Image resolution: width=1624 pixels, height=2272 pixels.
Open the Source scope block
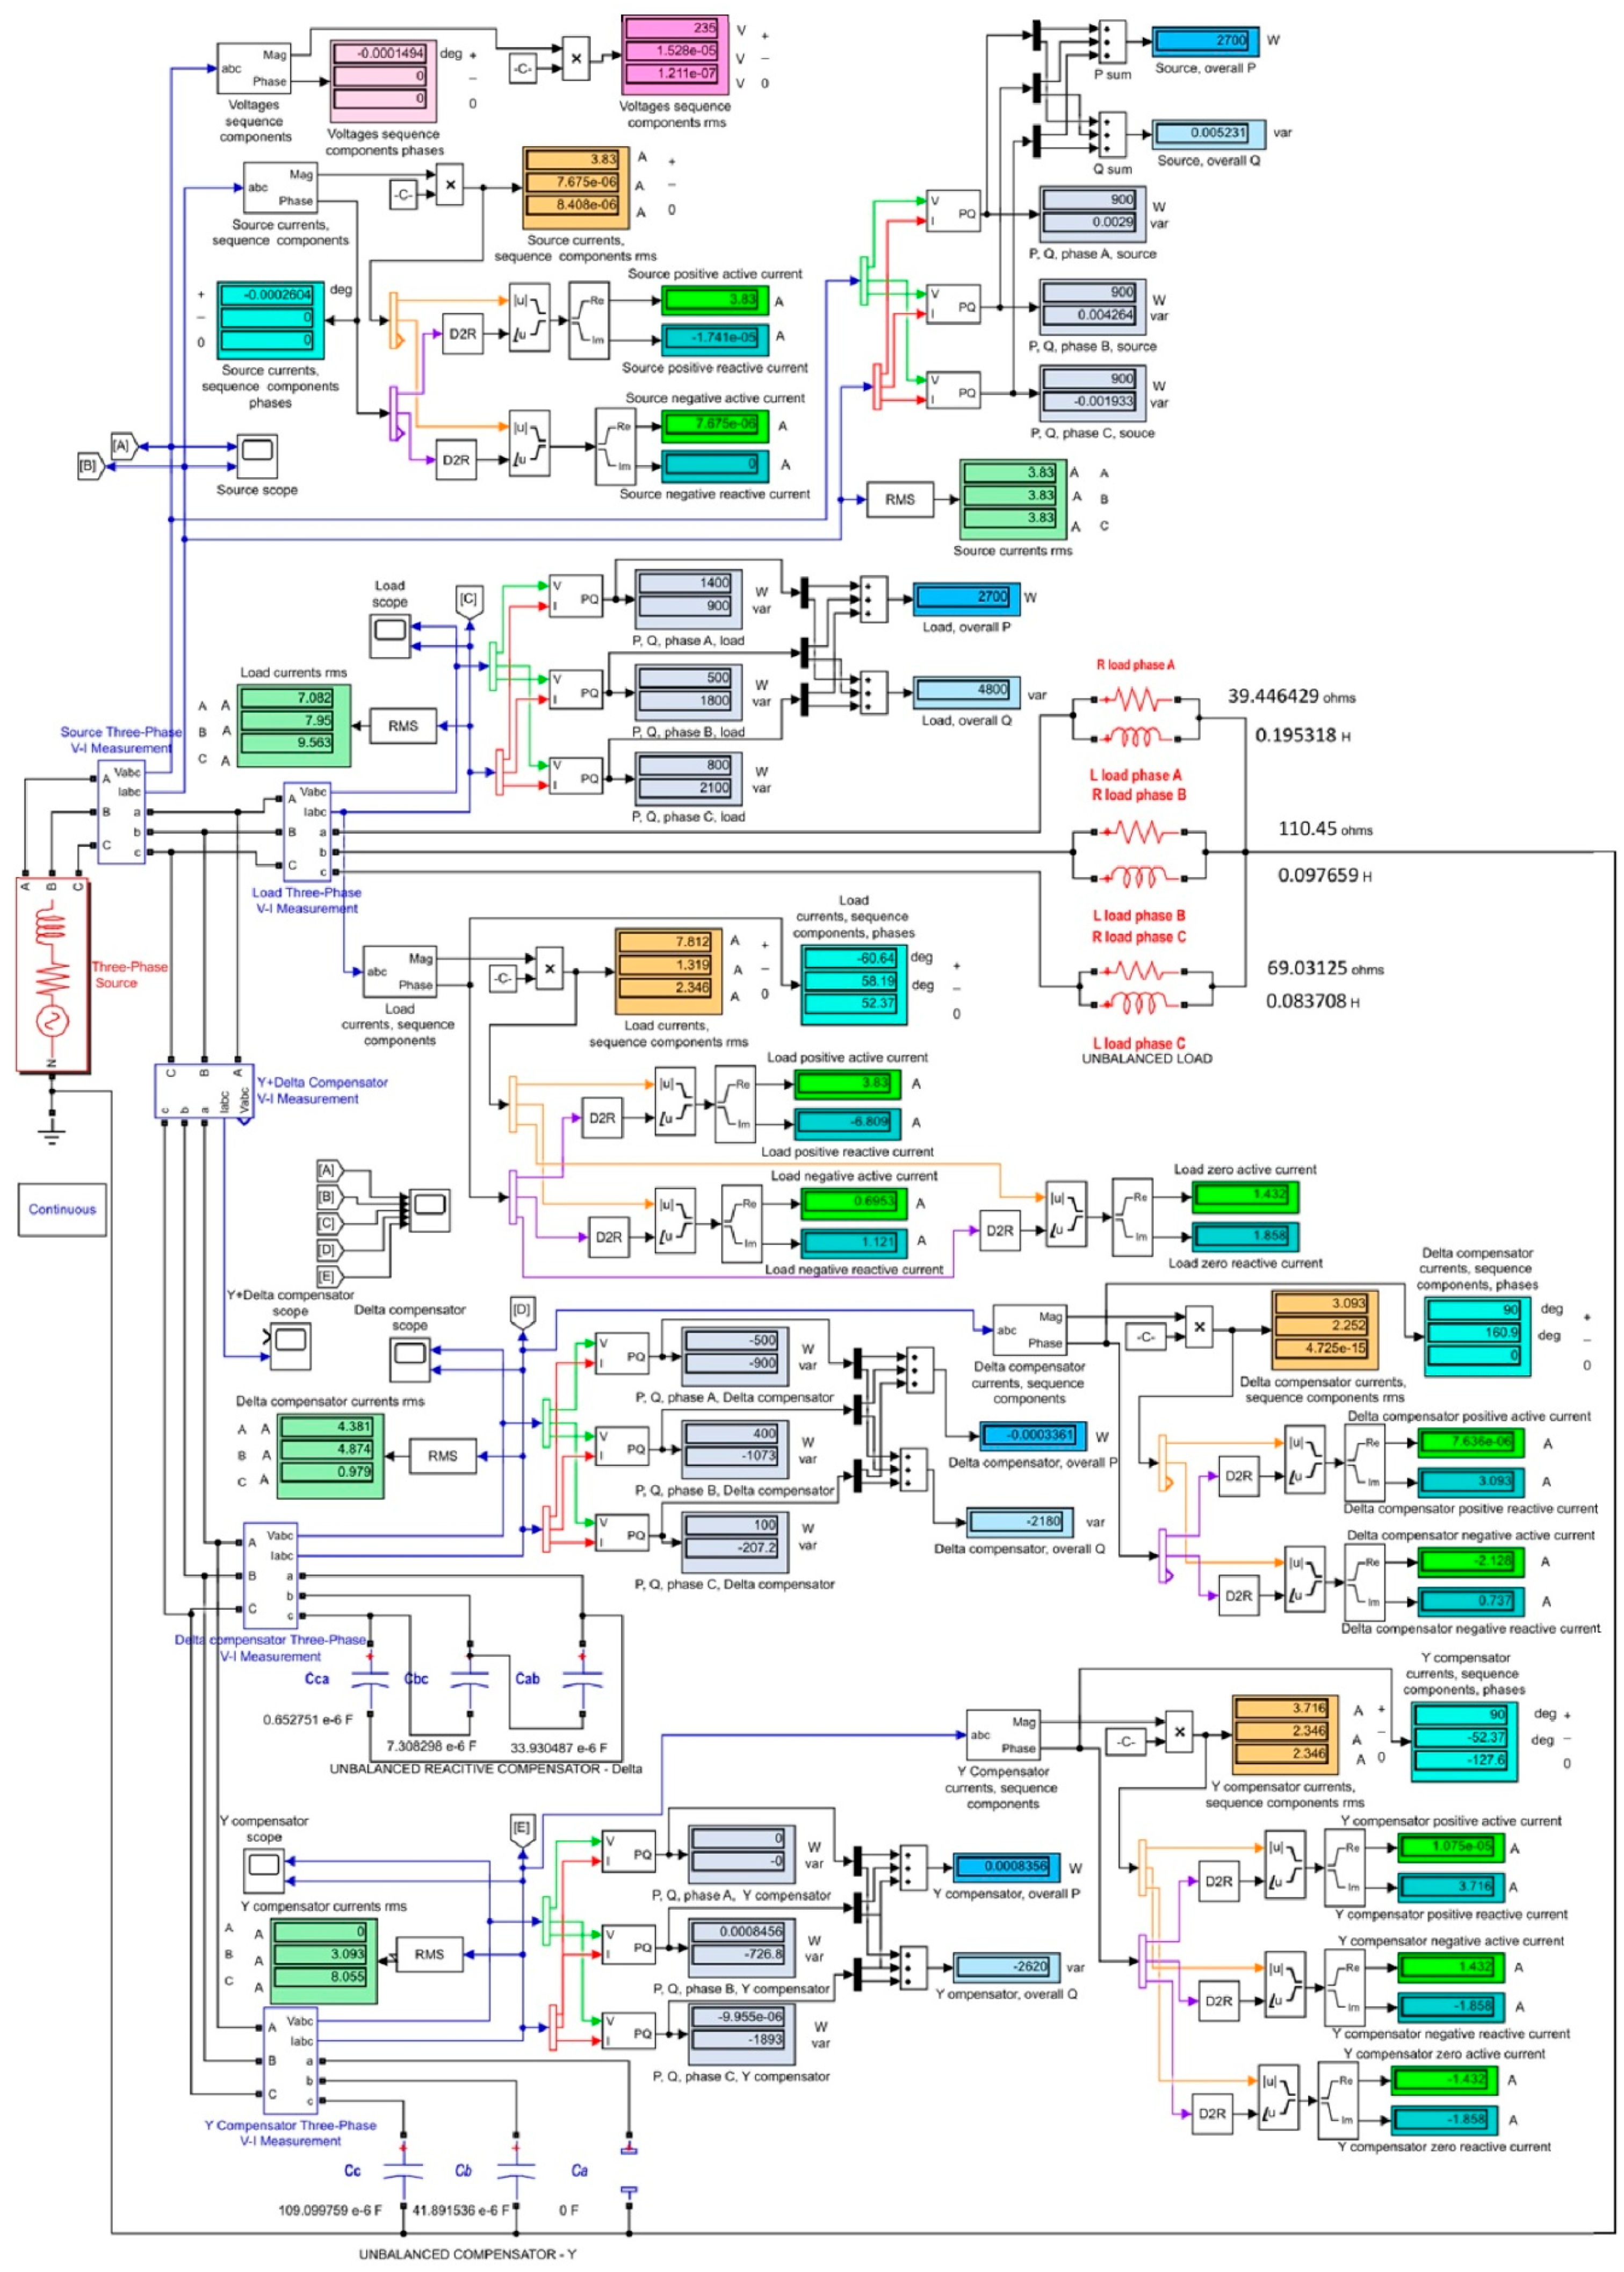[257, 456]
